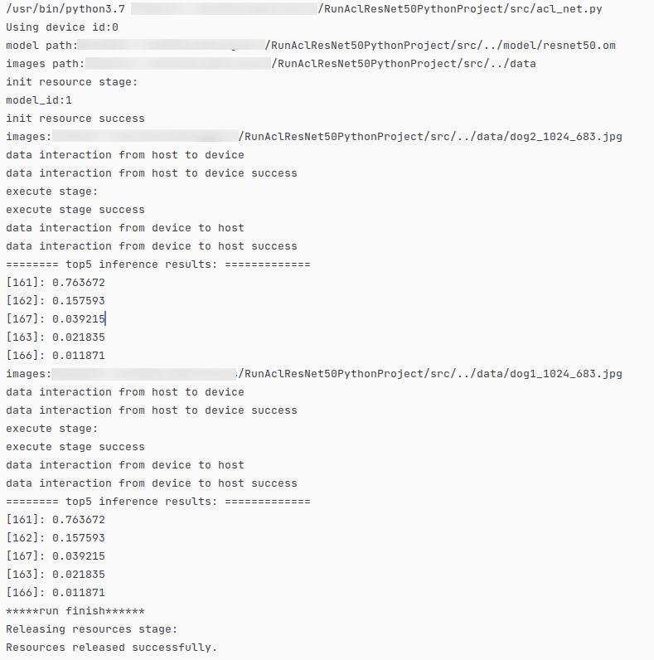Image resolution: width=654 pixels, height=660 pixels.
Task: Click the 'Resources released successfully.' line
Action: click(112, 648)
